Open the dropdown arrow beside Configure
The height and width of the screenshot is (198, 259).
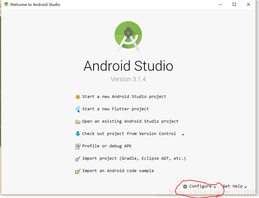click(x=215, y=187)
